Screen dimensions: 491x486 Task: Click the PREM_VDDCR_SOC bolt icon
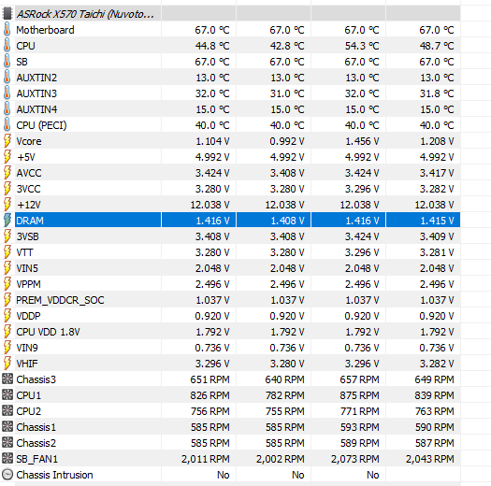pyautogui.click(x=7, y=300)
